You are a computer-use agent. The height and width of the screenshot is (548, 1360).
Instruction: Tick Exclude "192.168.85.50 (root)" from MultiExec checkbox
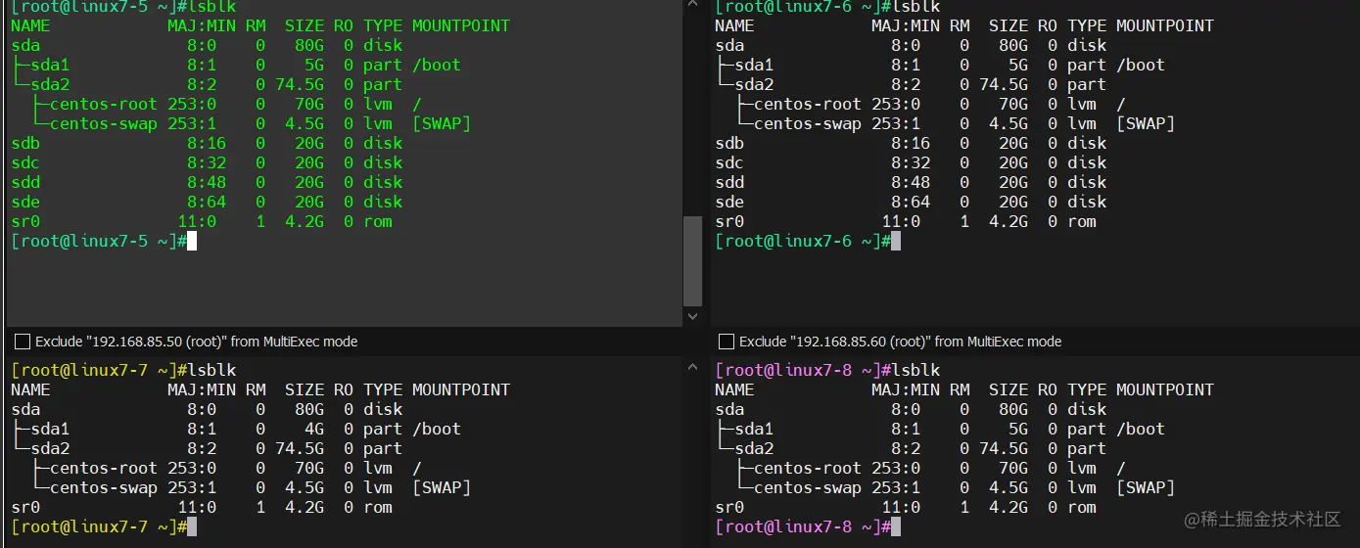click(22, 342)
